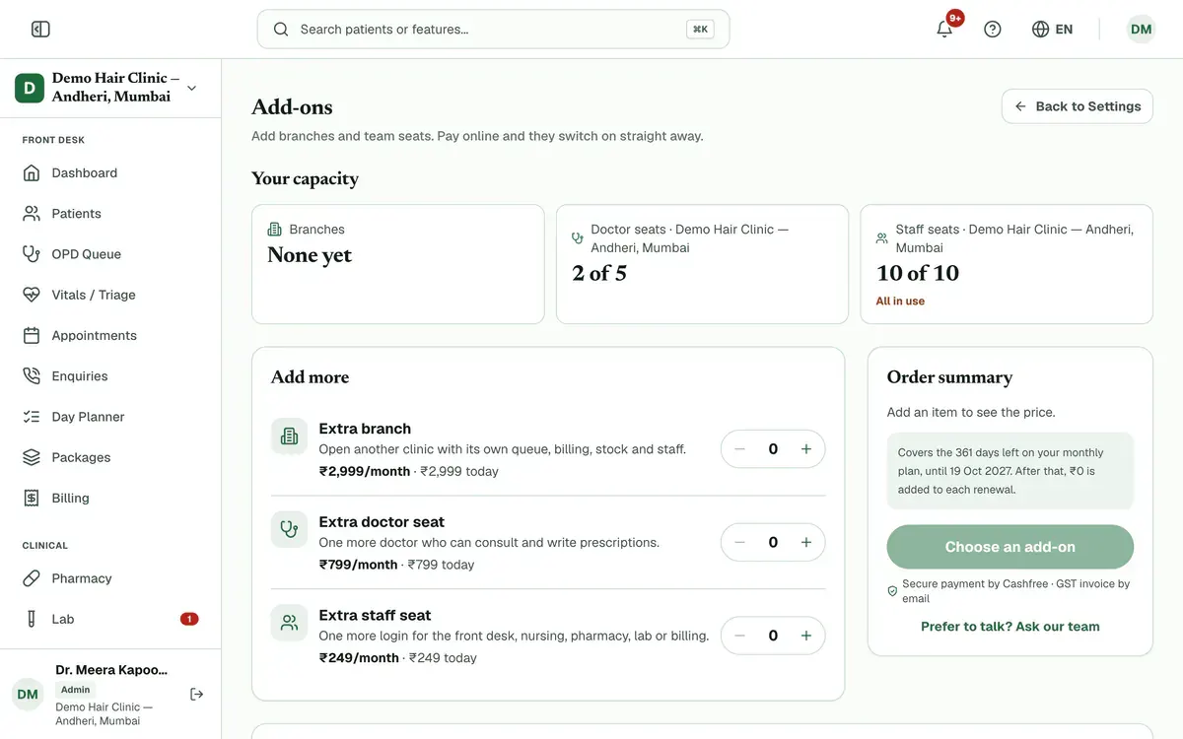Increase Extra staff seat quantity

[806, 636]
